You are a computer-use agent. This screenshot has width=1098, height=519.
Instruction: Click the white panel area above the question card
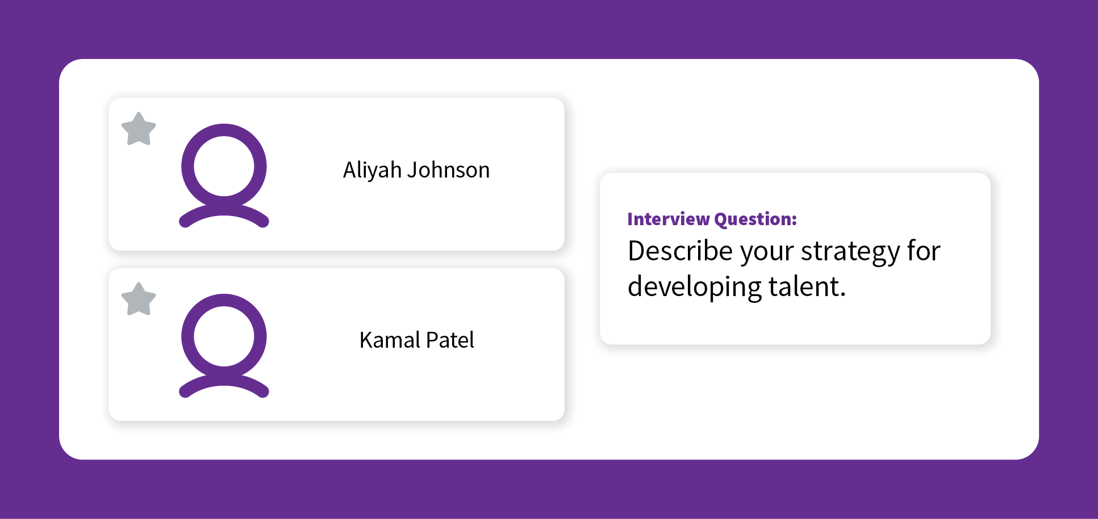795,116
